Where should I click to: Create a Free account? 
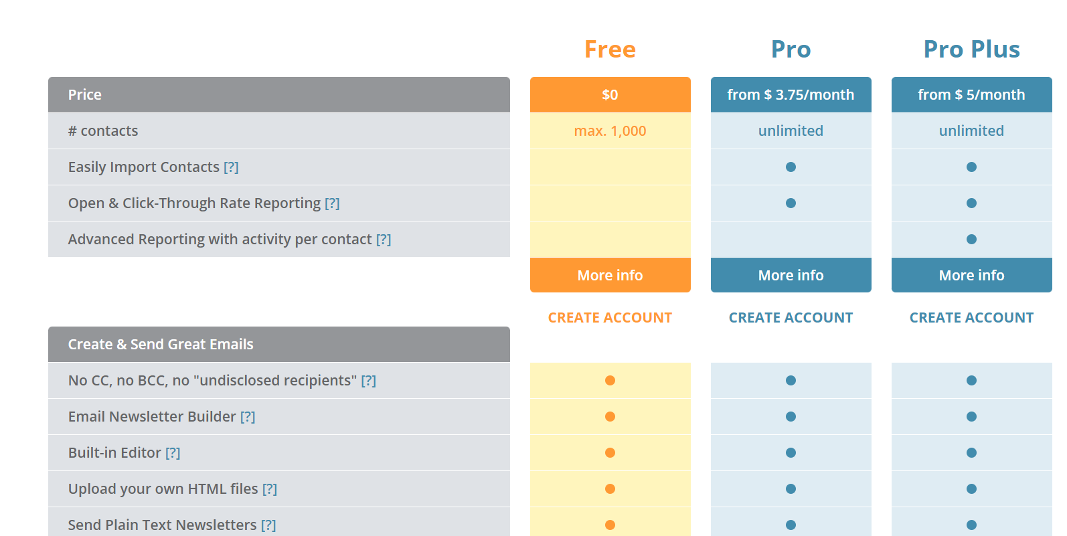(610, 318)
